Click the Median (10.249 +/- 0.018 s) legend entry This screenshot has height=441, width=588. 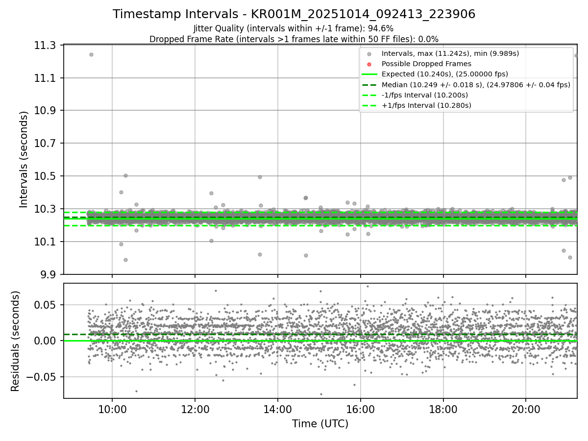pyautogui.click(x=476, y=84)
